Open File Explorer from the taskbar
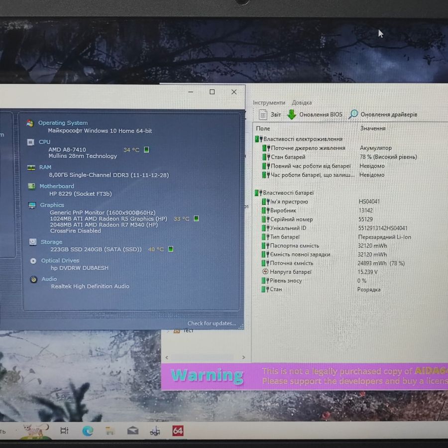This screenshot has width=448, height=448. [110, 431]
